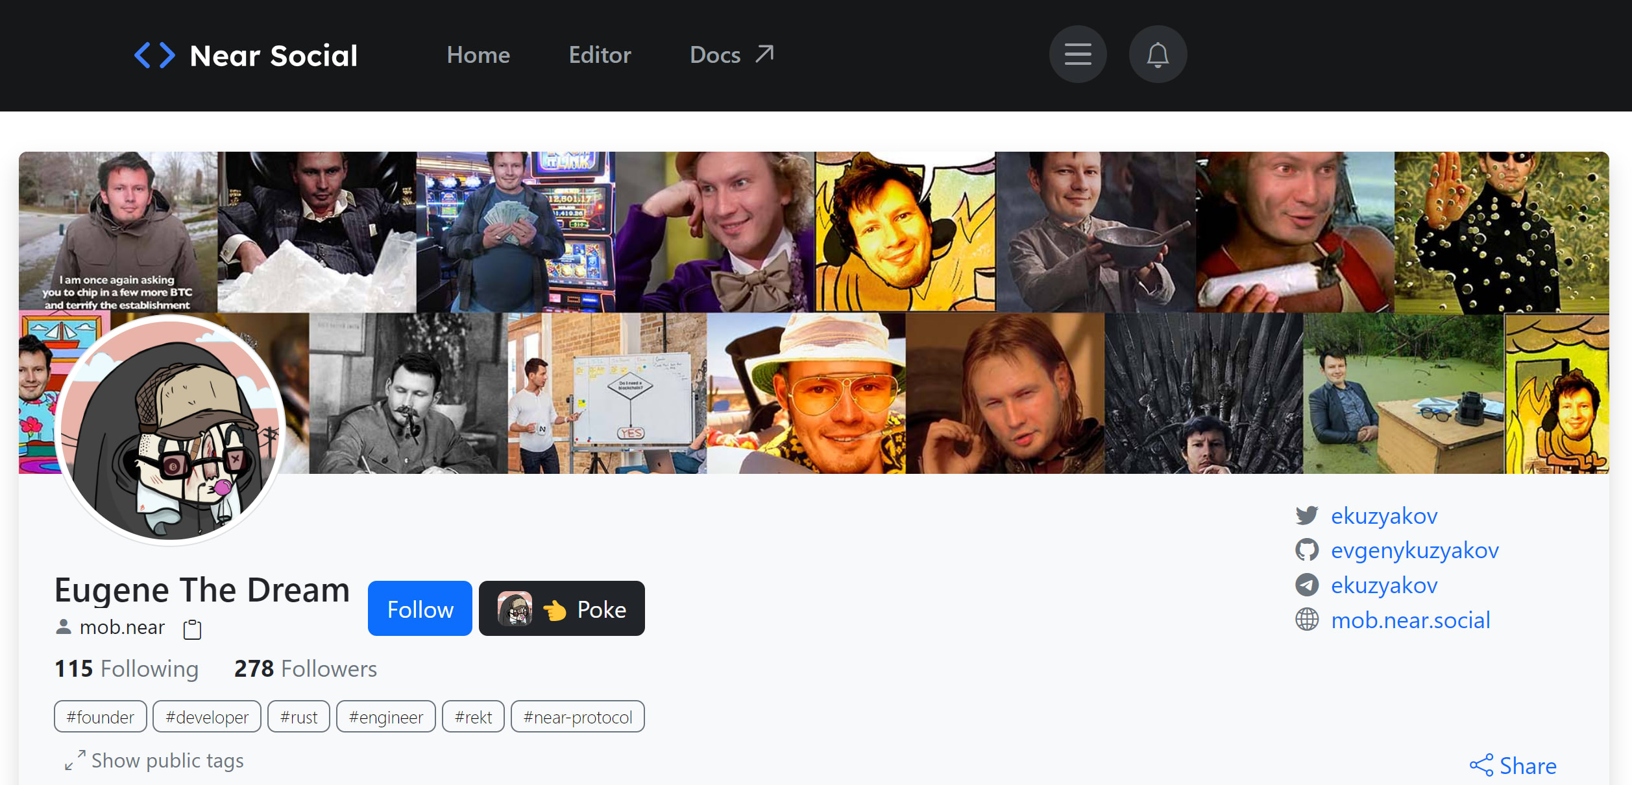Click the GitHub octocat icon
The height and width of the screenshot is (785, 1632).
[1307, 550]
